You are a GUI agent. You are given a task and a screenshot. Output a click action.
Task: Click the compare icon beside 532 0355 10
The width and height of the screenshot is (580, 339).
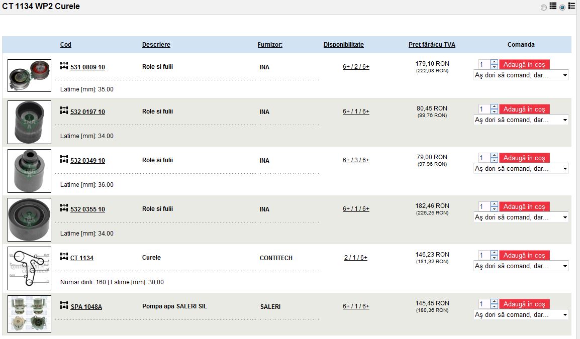pyautogui.click(x=64, y=208)
